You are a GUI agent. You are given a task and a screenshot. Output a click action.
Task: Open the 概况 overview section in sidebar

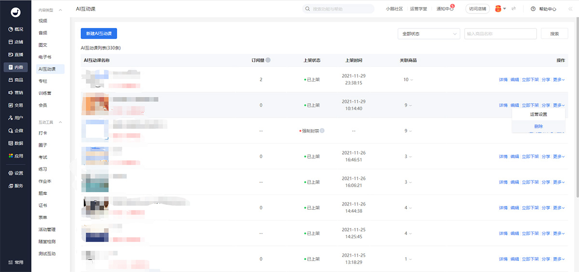pos(15,29)
